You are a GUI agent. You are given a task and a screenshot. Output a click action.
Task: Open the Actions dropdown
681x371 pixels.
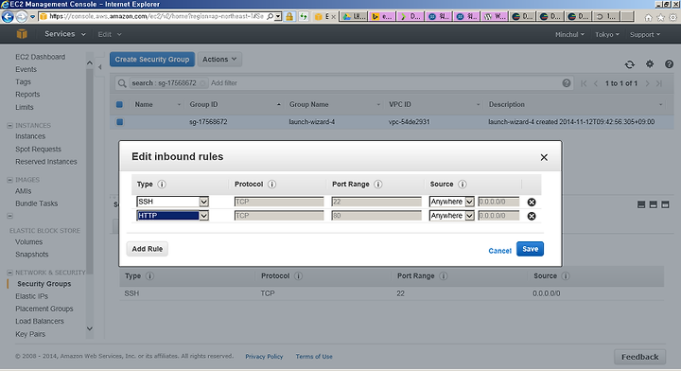[x=219, y=59]
